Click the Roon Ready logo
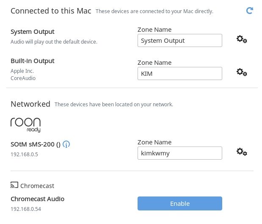This screenshot has height=224, width=262. coord(25,124)
